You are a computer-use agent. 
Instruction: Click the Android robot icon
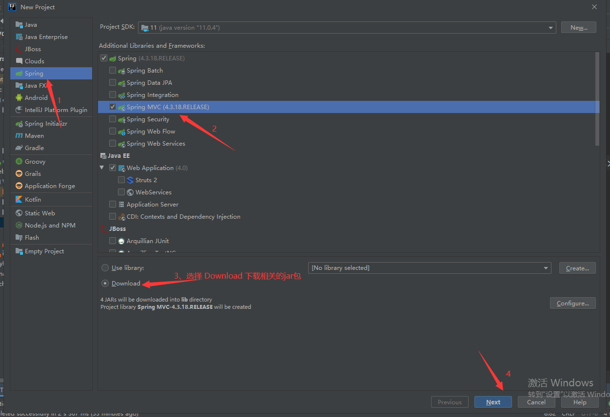point(19,98)
